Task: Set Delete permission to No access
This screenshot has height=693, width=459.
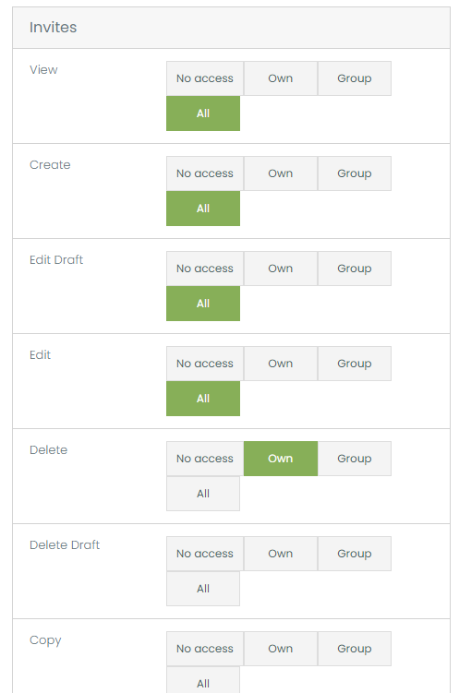Action: pos(205,459)
